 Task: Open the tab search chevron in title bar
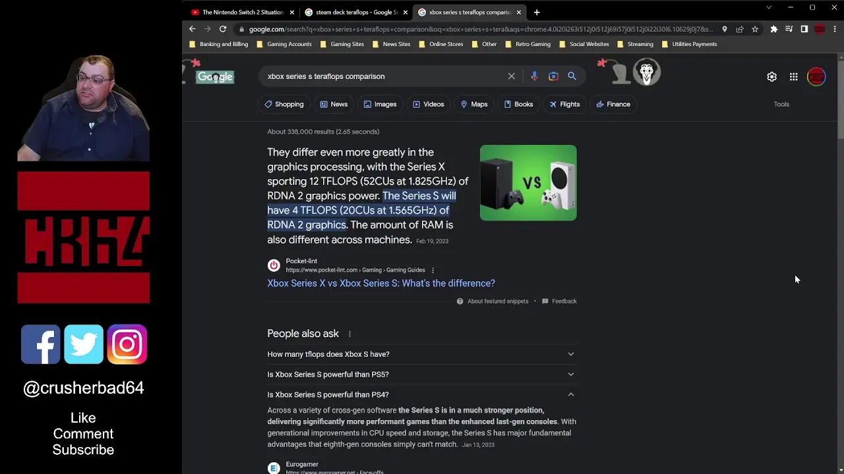768,7
